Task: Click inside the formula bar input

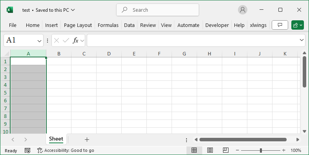Action: tap(193, 40)
